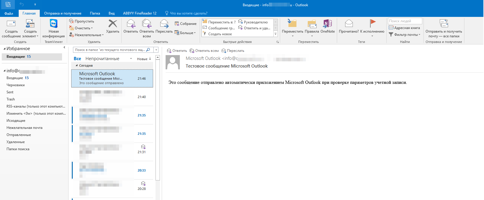Show only Unread (Непрочитанные) messages
The image size is (484, 200).
(102, 59)
